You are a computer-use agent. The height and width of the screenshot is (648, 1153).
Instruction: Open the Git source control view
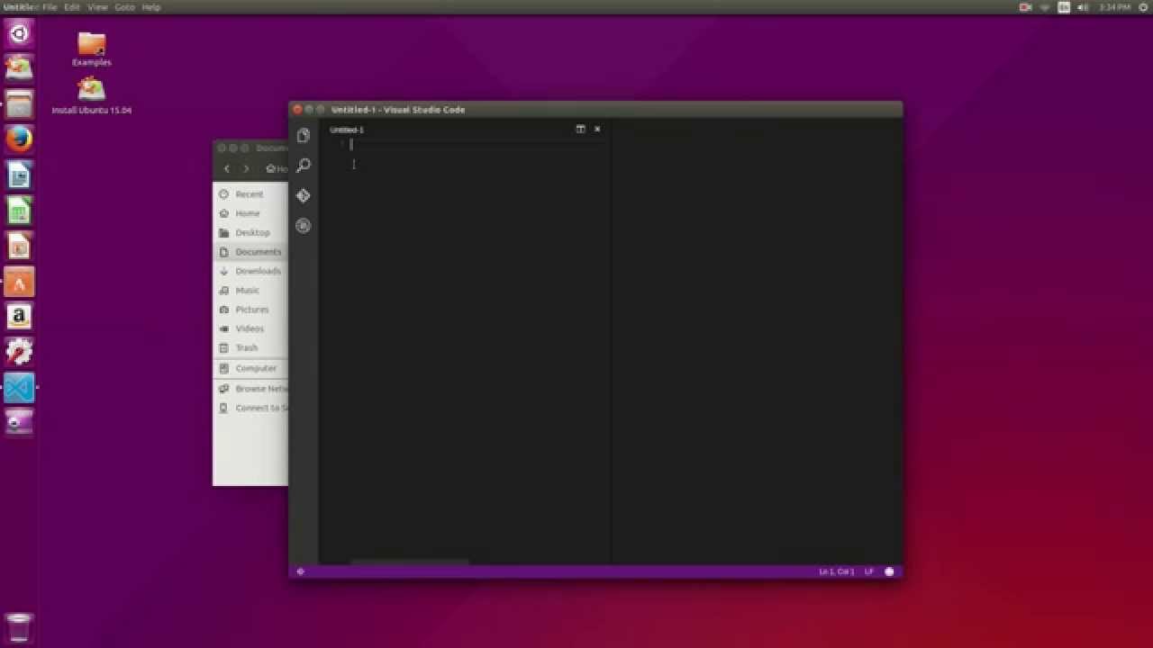(303, 195)
